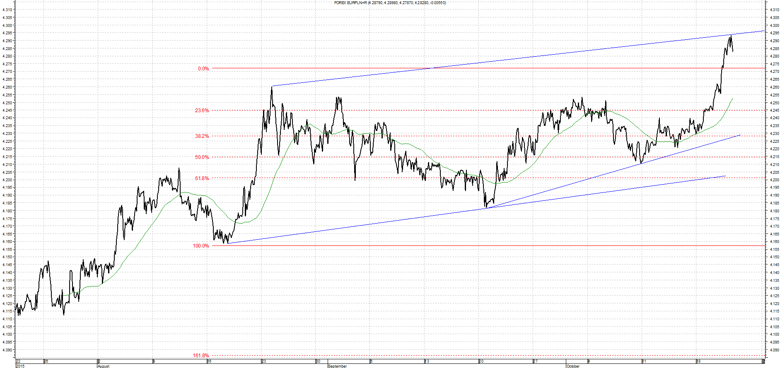Select the 61.8% Fibonacci level label
Viewport: 780px width, 368px height.
[x=202, y=178]
